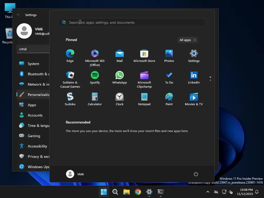
Task: Open Windows Update in Settings sidebar
Action: point(33,167)
